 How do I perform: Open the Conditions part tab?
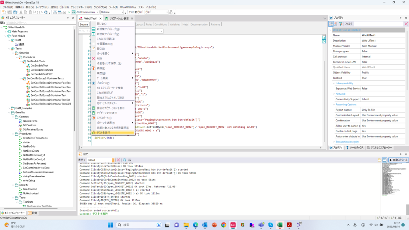[x=161, y=24]
